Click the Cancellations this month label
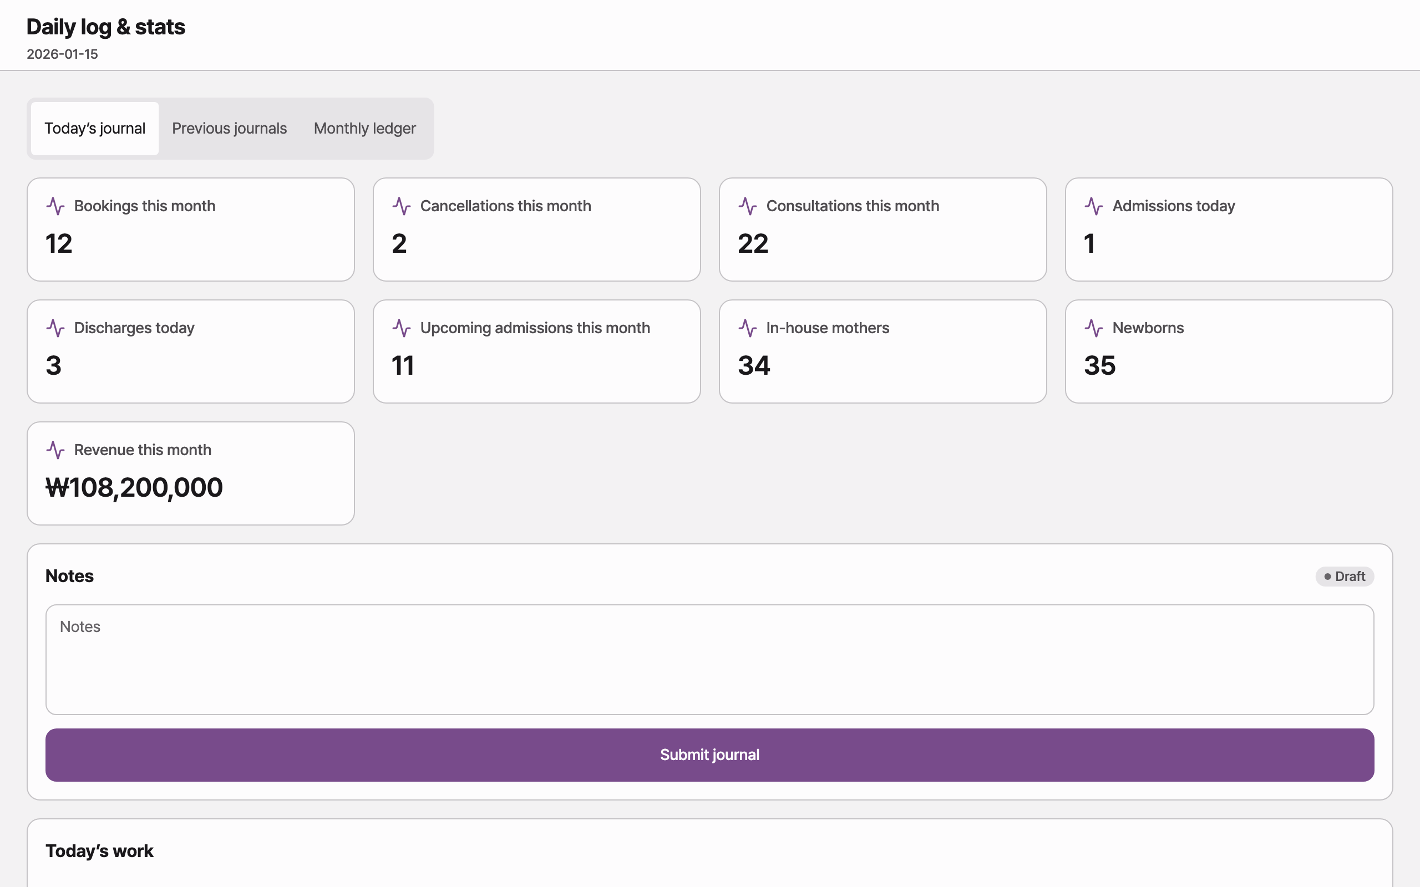 point(505,206)
